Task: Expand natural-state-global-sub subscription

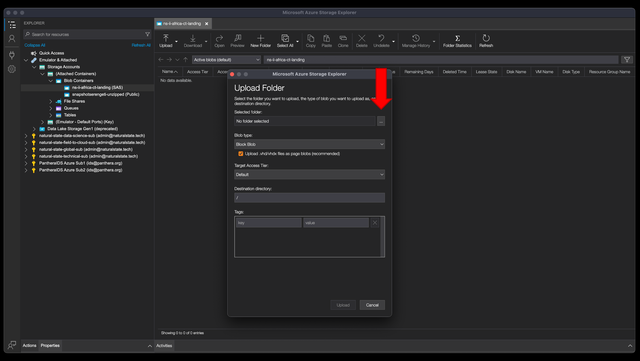Action: pos(26,150)
